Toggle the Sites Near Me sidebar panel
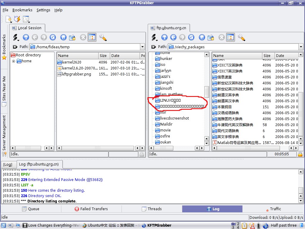Viewport: 305px width, 229px height. 4,91
